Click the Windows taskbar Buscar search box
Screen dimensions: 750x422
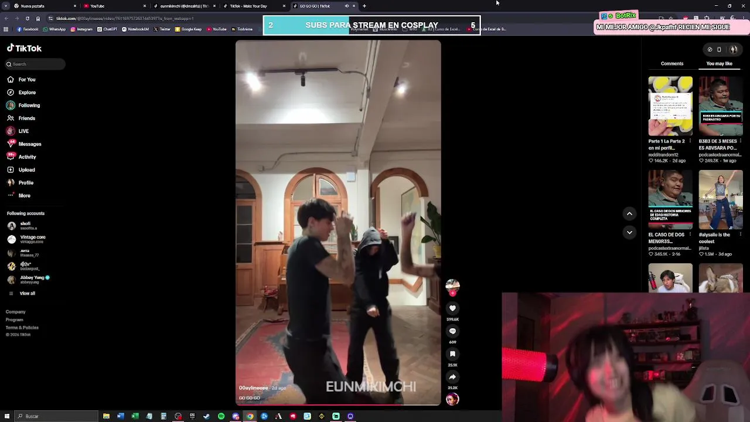point(56,416)
